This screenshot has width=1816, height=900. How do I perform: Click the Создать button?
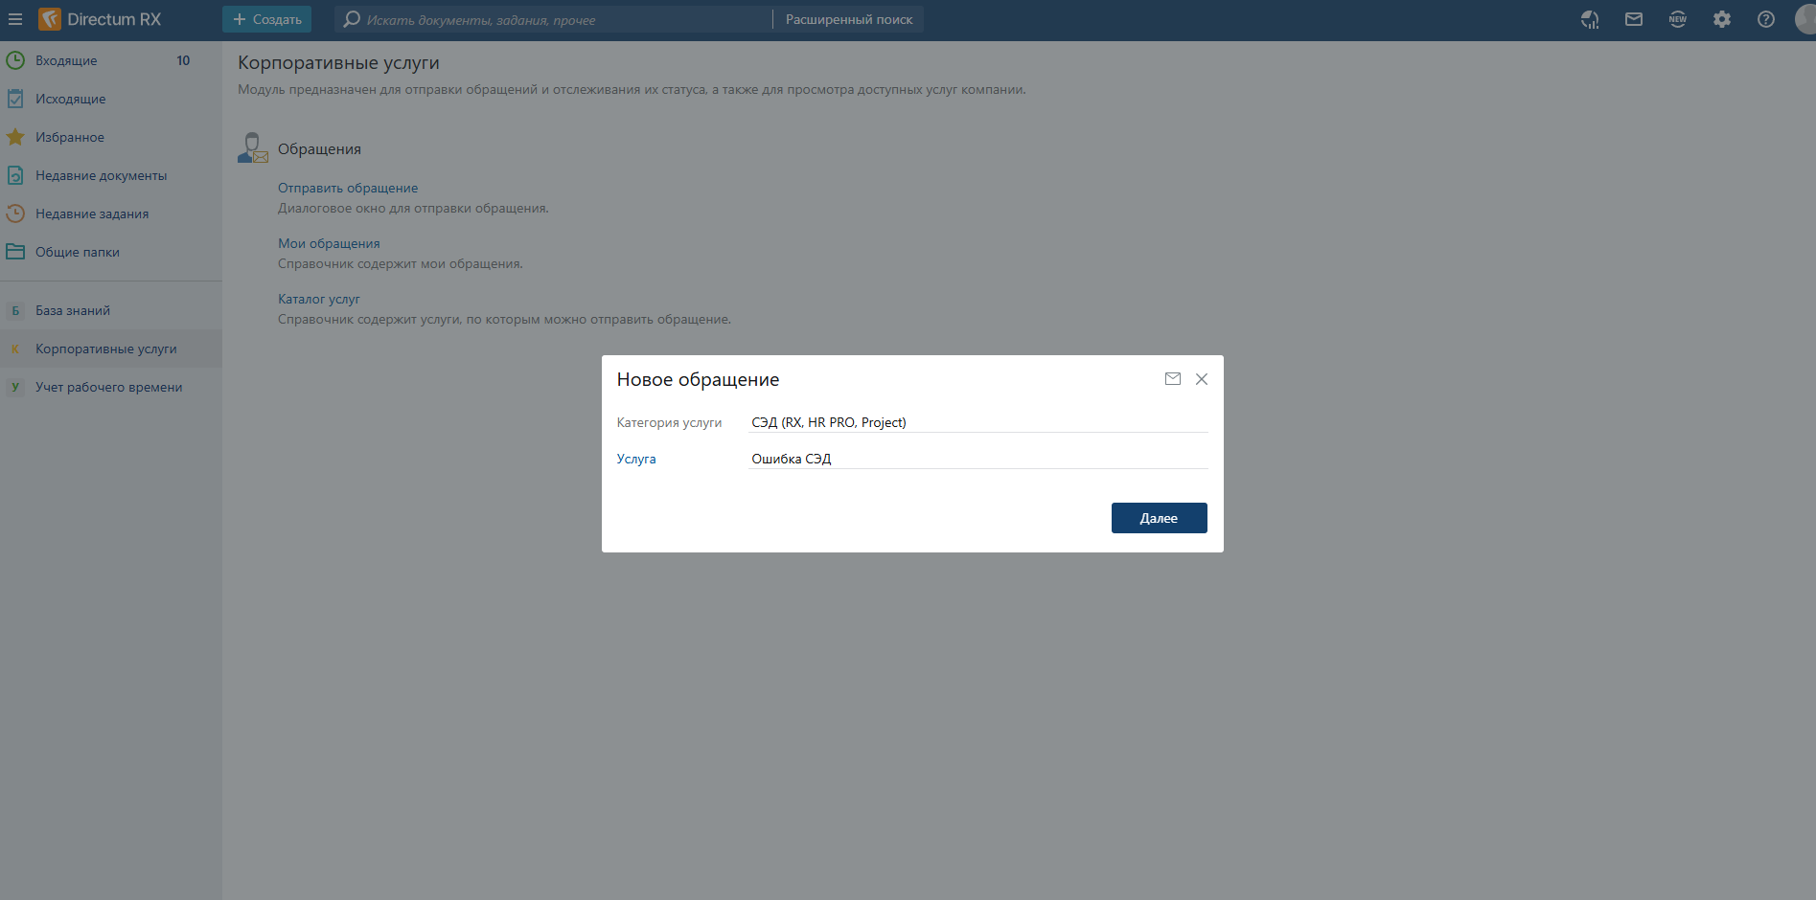coord(267,19)
